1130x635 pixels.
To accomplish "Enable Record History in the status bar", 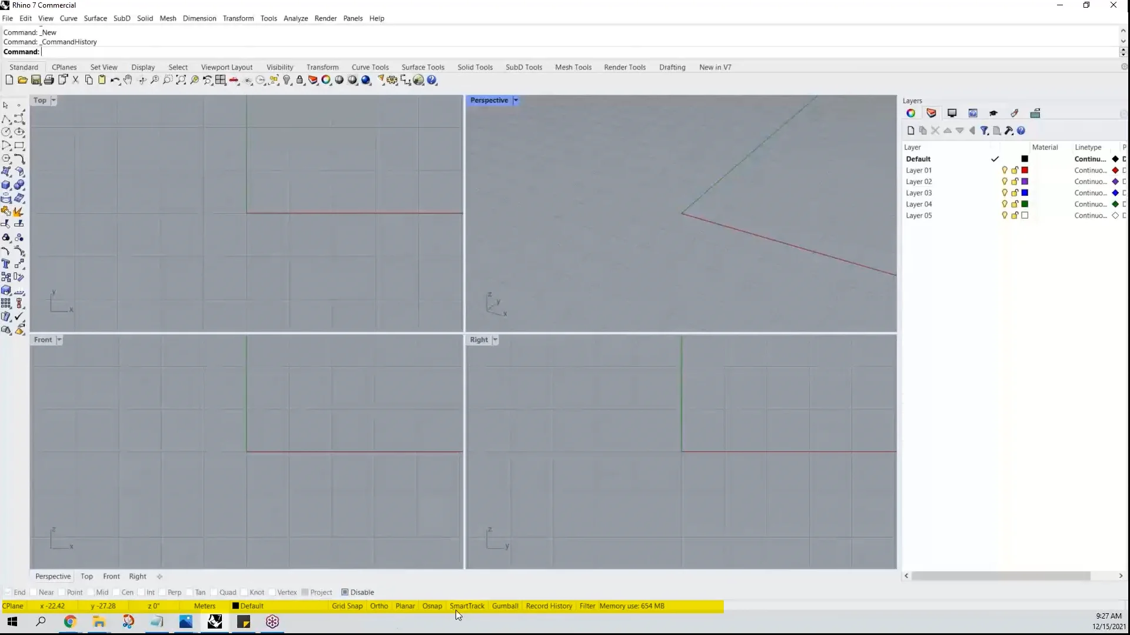I will tap(549, 606).
